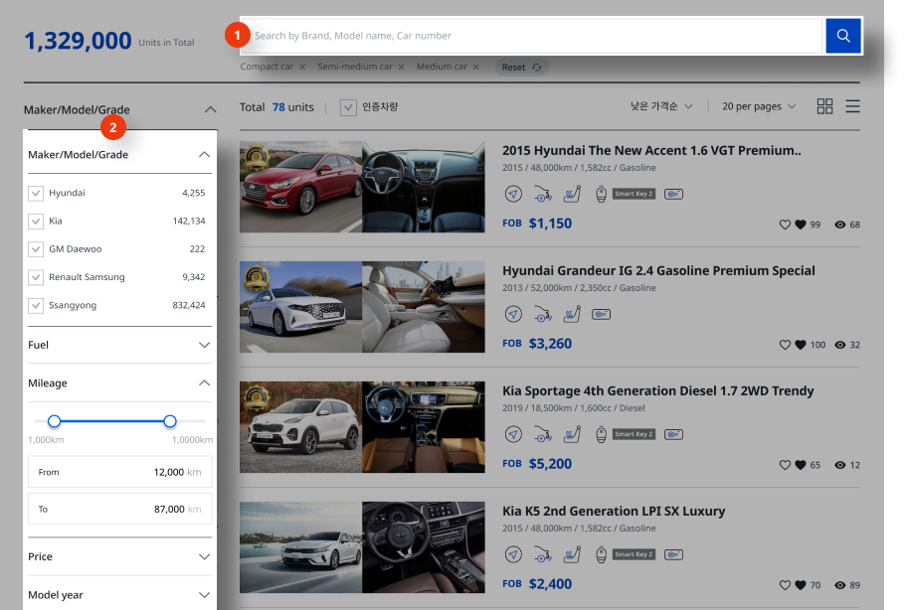Toggle the Kia maker checkbox
Screen dimensions: 904x610
36,222
